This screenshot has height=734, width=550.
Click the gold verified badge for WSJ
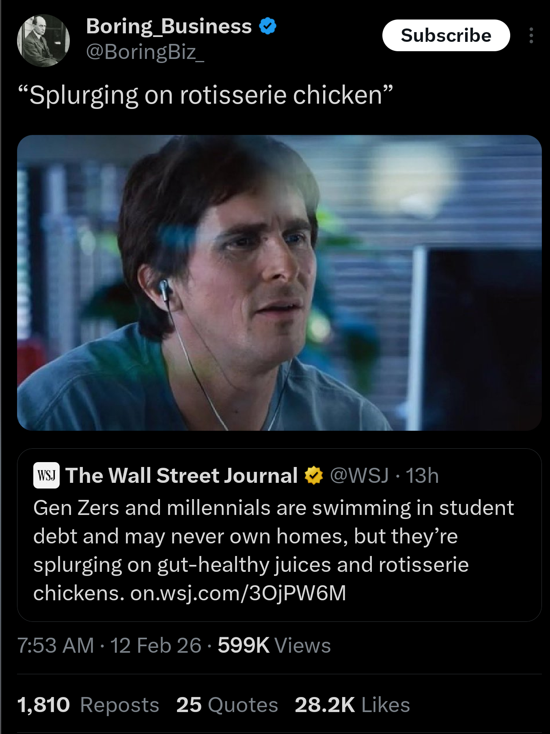(x=313, y=476)
